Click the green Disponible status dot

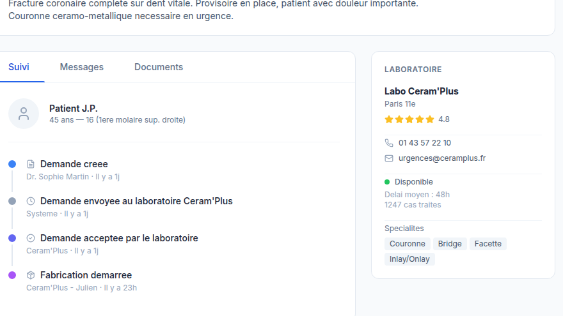tap(387, 182)
